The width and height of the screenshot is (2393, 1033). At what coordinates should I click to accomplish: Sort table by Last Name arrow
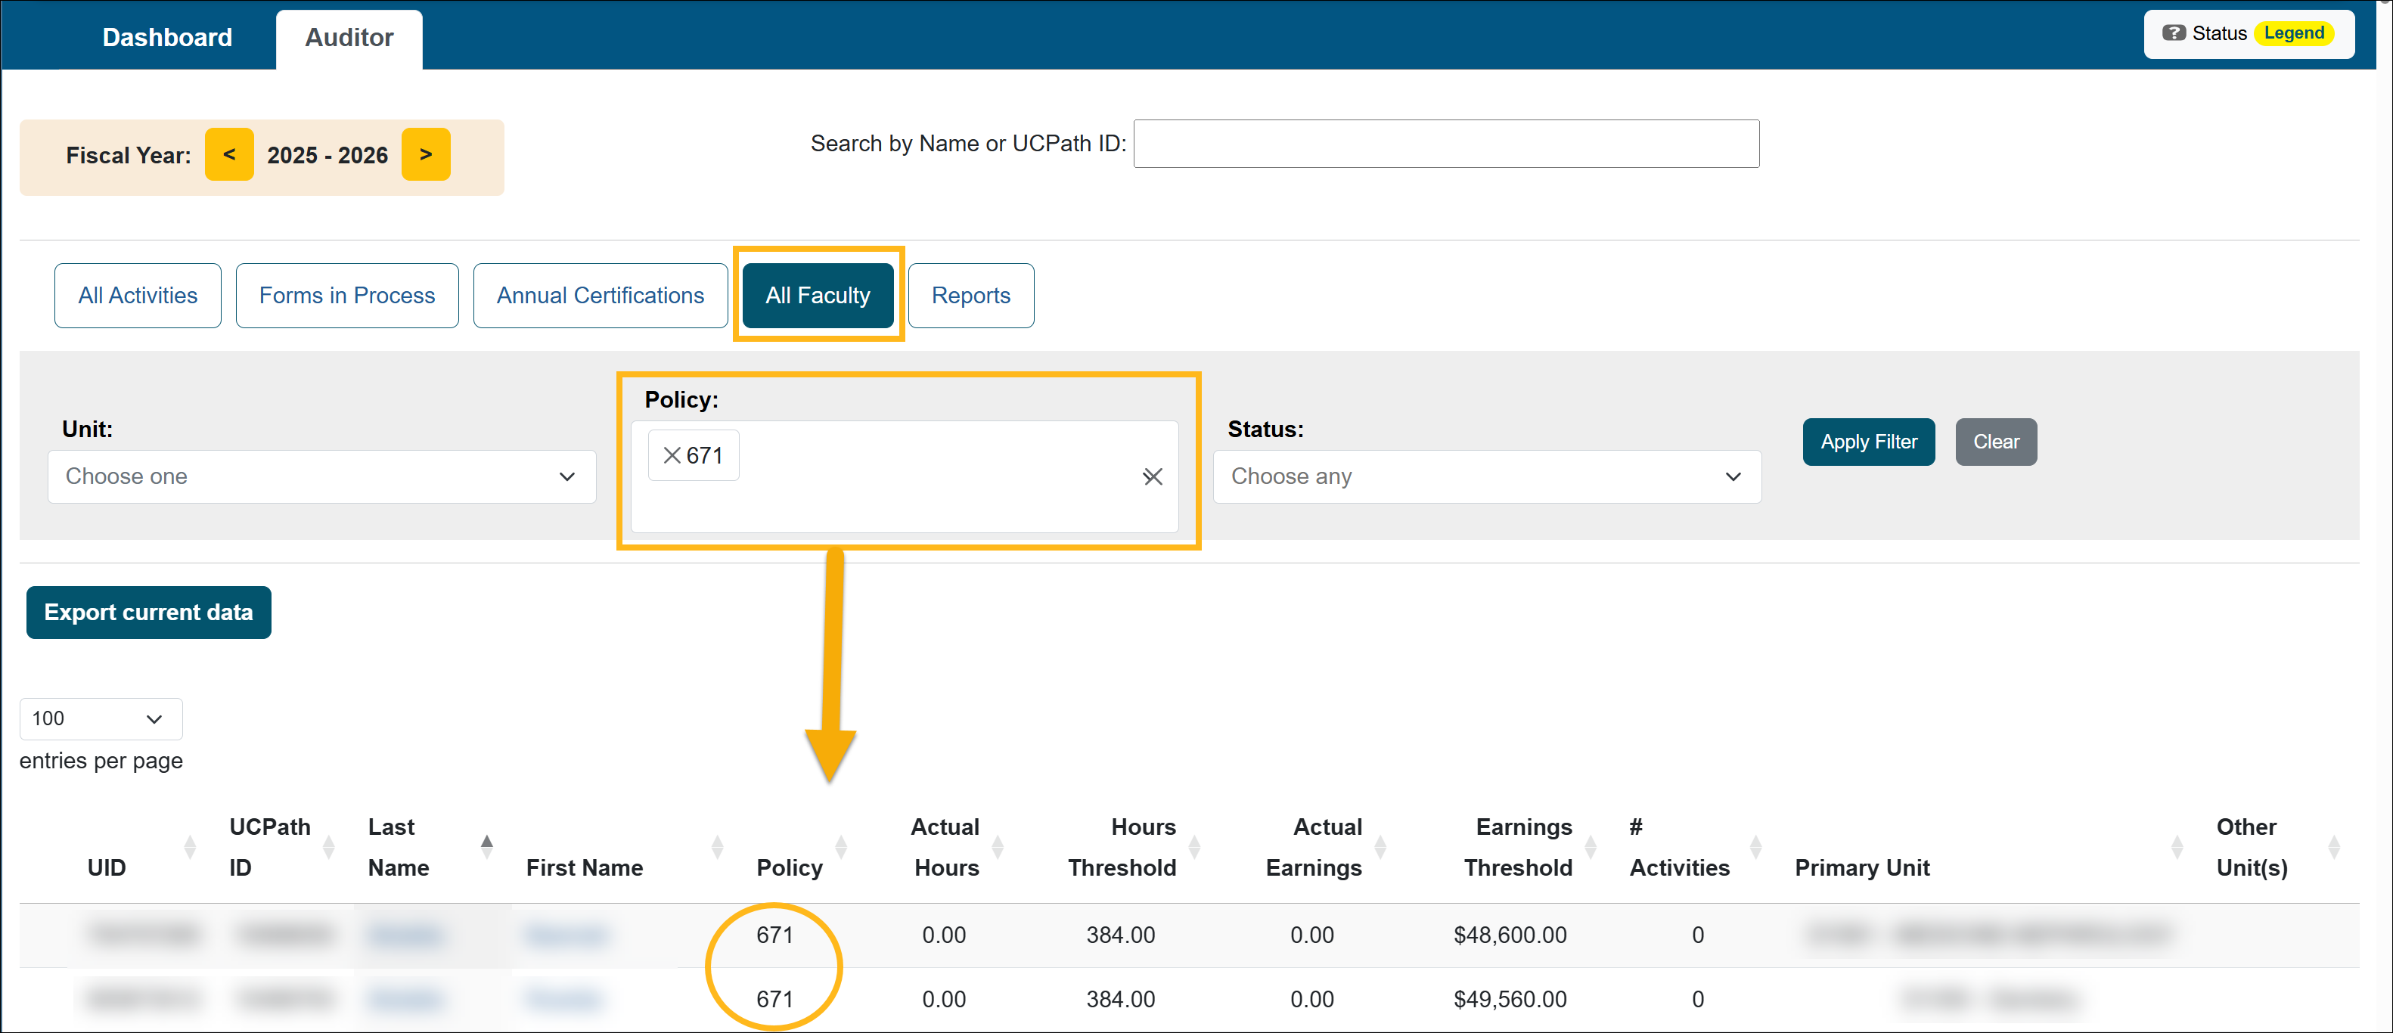tap(486, 845)
